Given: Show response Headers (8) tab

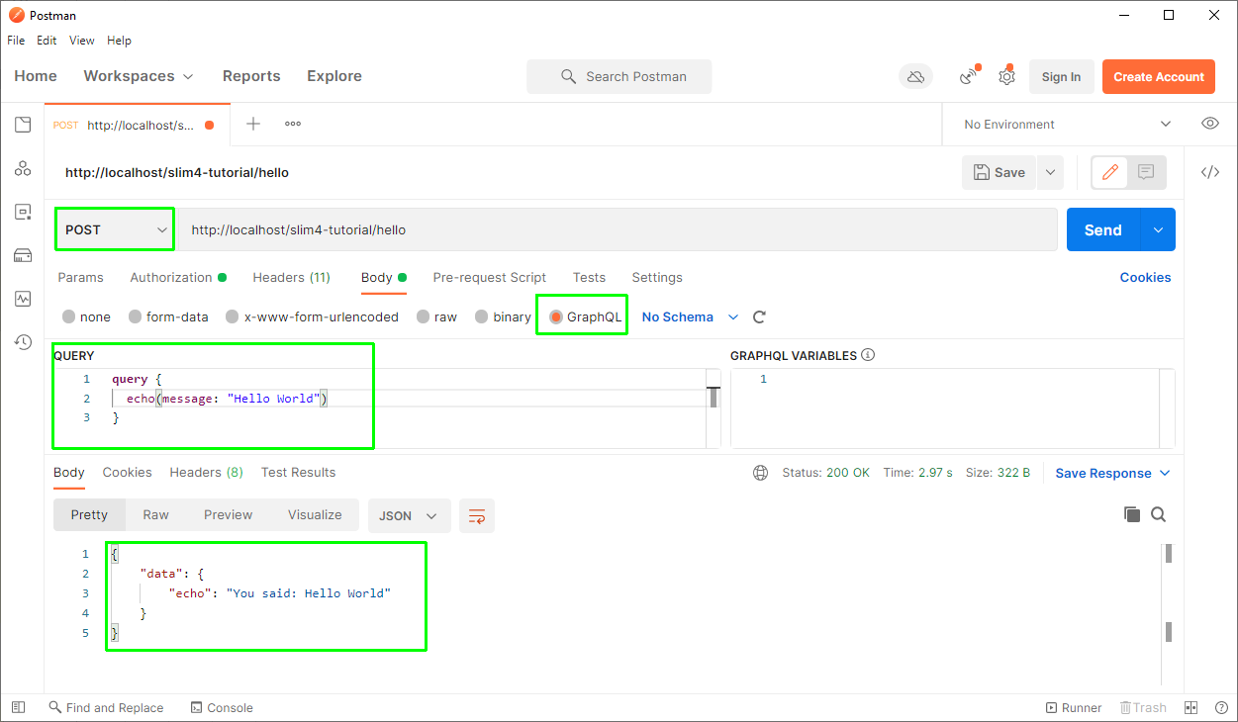Looking at the screenshot, I should 206,473.
